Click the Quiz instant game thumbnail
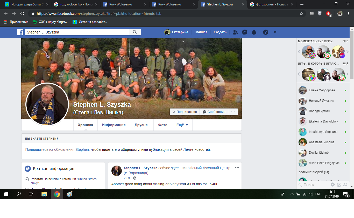Screen dimensions: 354x218 [x=338, y=52]
